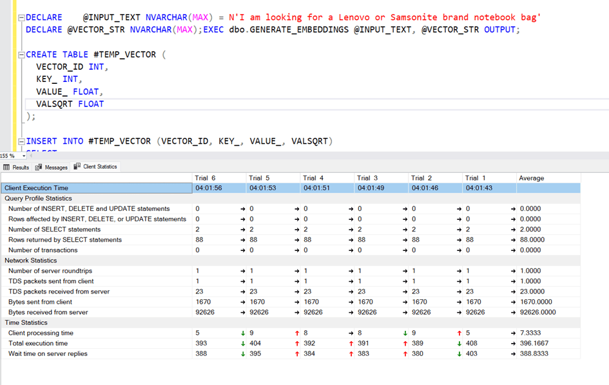Open the 155 % zoom dropdown
609x385 pixels.
point(24,156)
